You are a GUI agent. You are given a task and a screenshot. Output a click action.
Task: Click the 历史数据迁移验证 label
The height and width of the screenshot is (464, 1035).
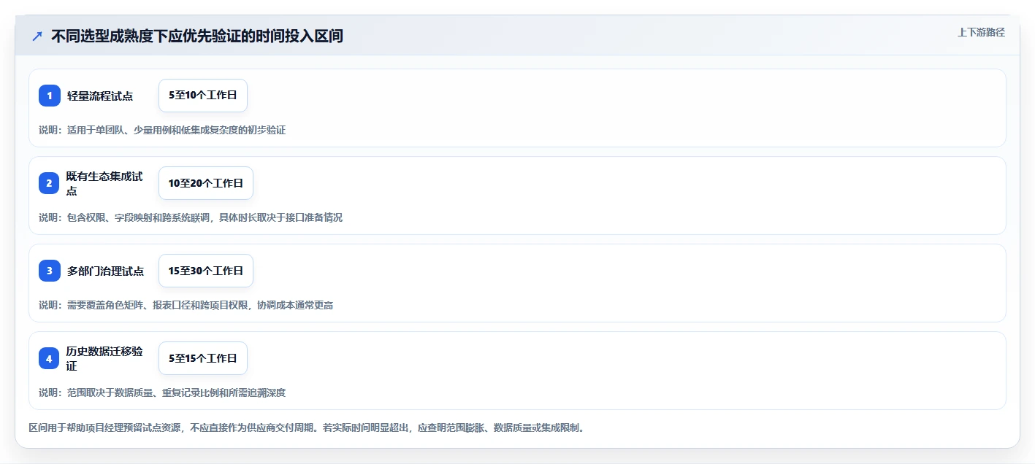[104, 358]
